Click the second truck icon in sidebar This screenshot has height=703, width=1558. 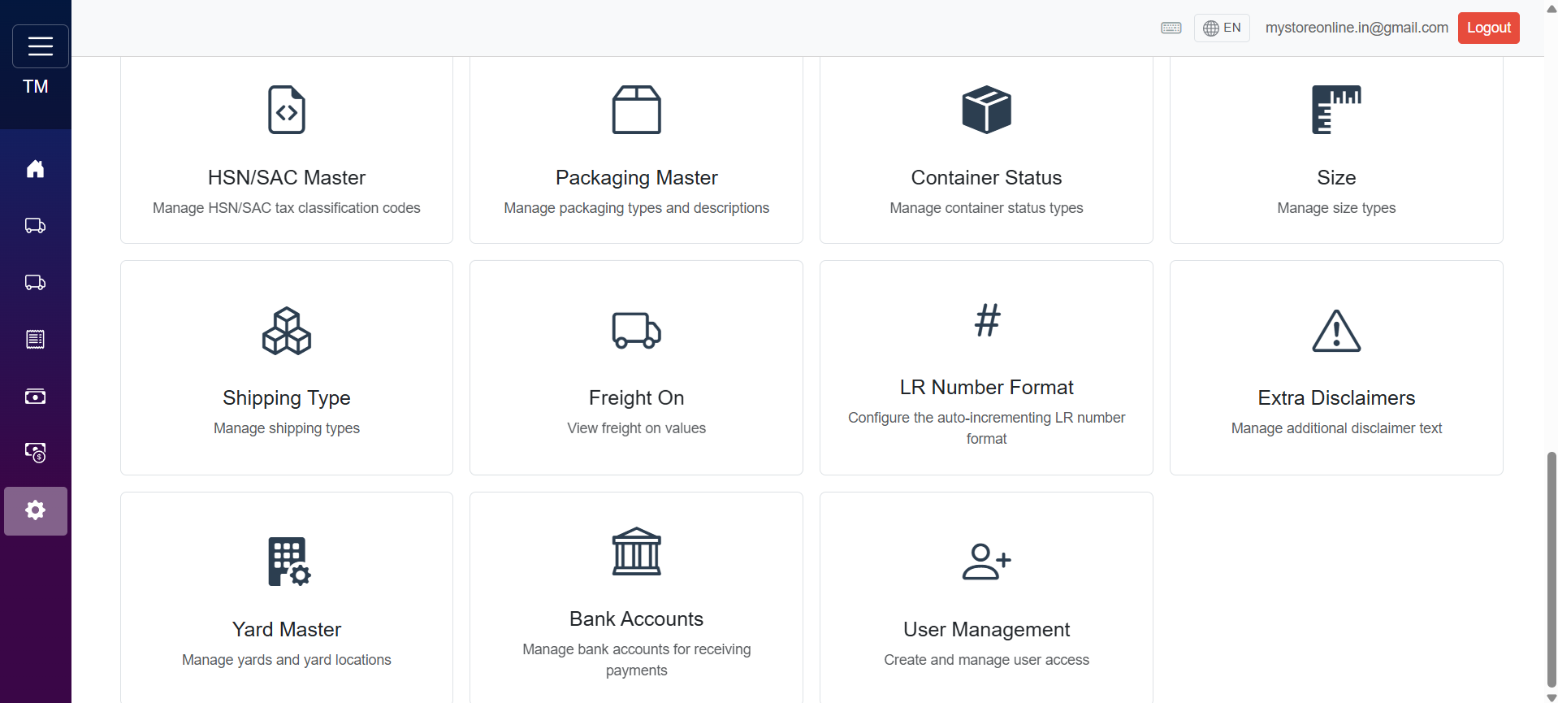pyautogui.click(x=35, y=283)
